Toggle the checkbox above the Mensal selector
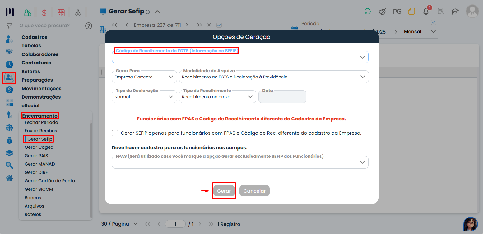The height and width of the screenshot is (234, 483). tap(434, 22)
